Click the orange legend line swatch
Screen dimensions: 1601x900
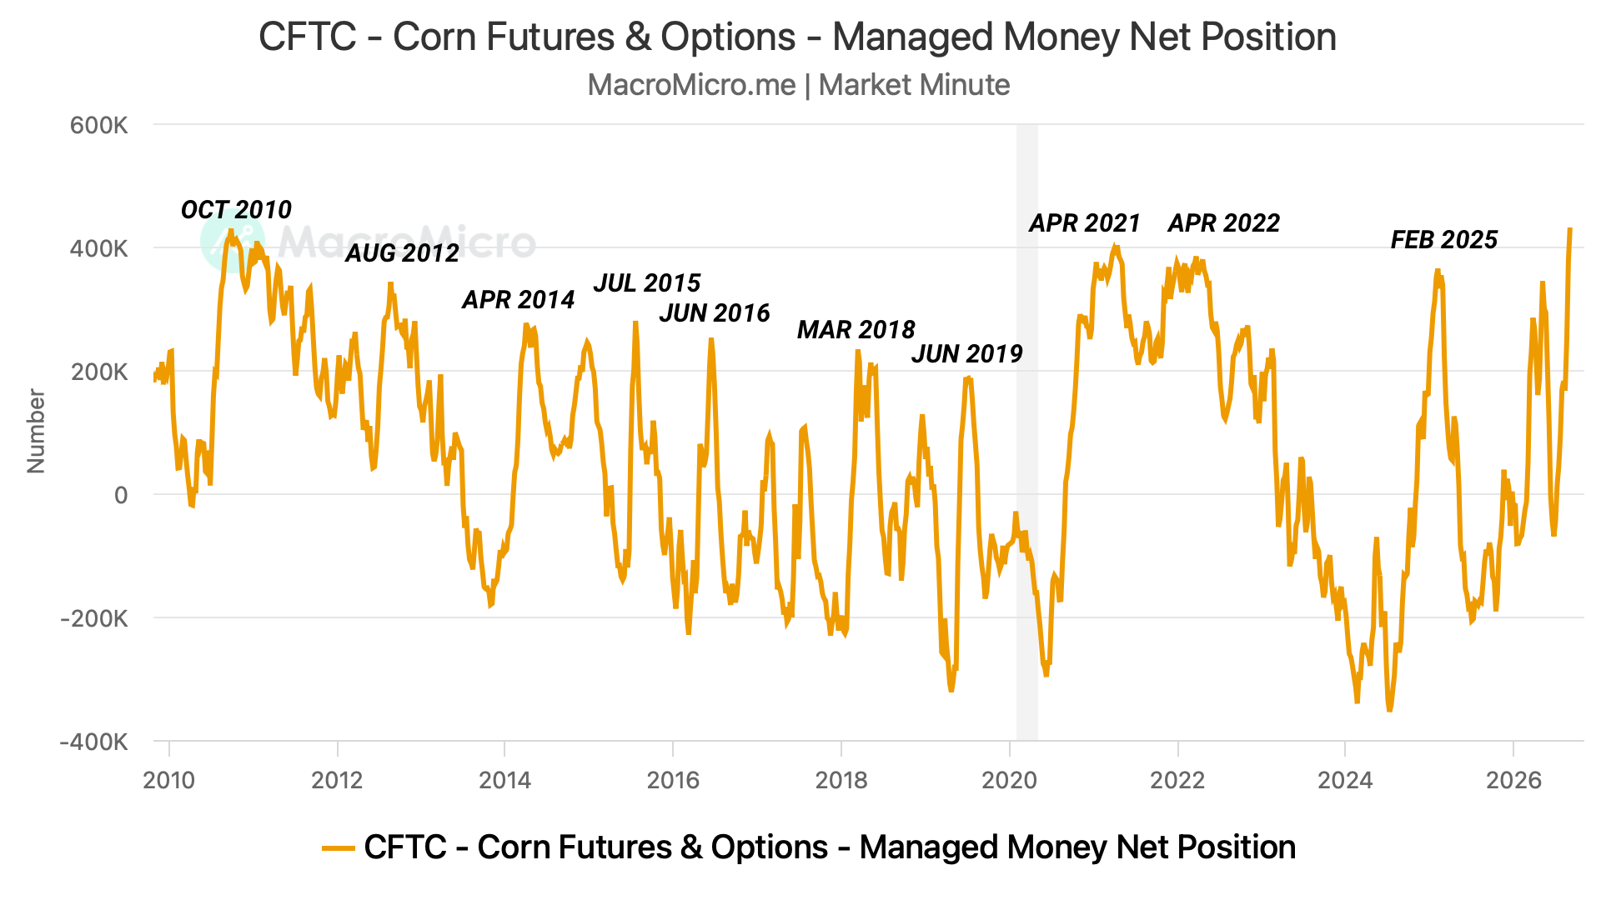tap(339, 848)
